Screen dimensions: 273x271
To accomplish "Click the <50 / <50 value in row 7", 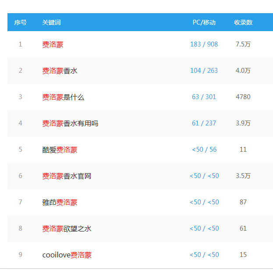I will 204,202.
